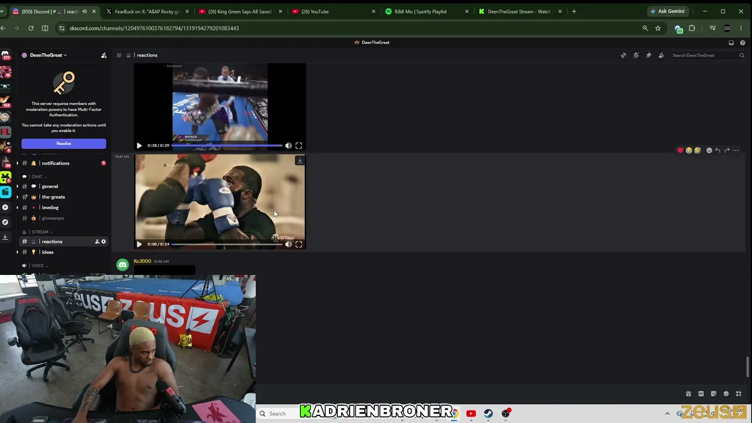This screenshot has height=423, width=752.
Task: Show pinned messages in reactions channel
Action: click(x=649, y=55)
